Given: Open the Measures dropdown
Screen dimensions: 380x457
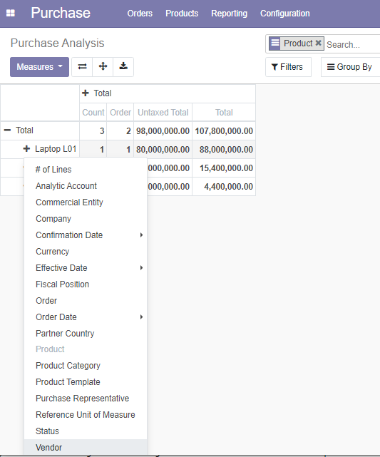Looking at the screenshot, I should (x=39, y=67).
